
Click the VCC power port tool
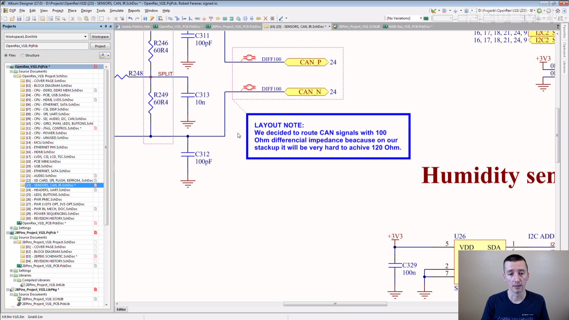pos(211,18)
